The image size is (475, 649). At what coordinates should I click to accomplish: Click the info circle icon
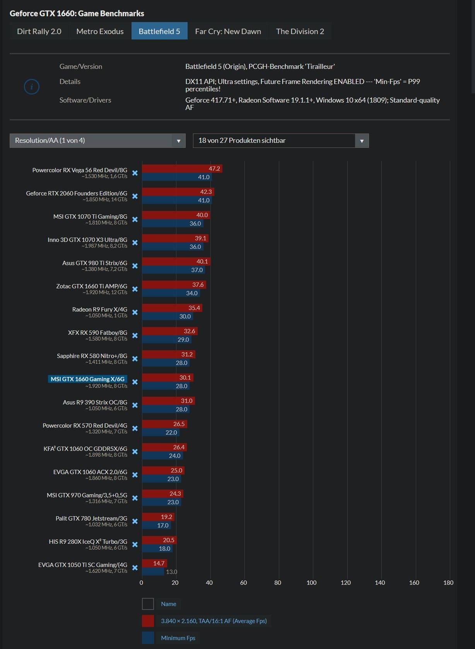pyautogui.click(x=32, y=87)
